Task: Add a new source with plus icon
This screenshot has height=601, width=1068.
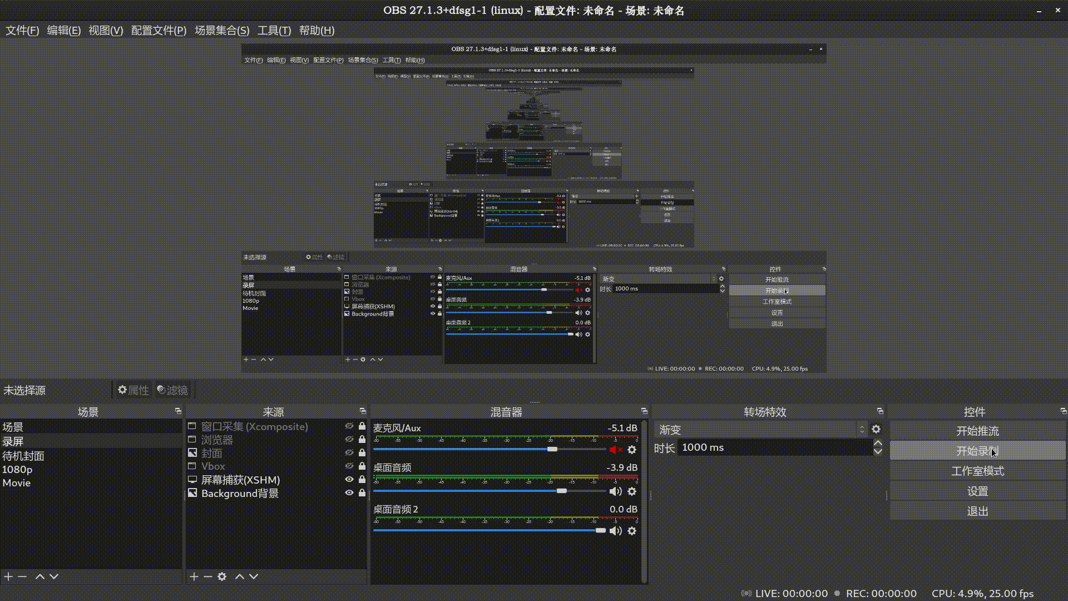Action: [194, 577]
